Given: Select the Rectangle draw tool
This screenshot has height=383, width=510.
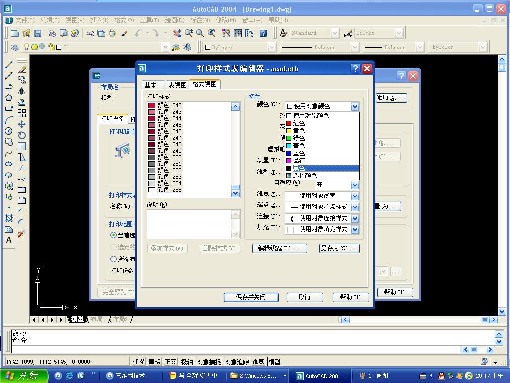Looking at the screenshot, I should (9, 109).
